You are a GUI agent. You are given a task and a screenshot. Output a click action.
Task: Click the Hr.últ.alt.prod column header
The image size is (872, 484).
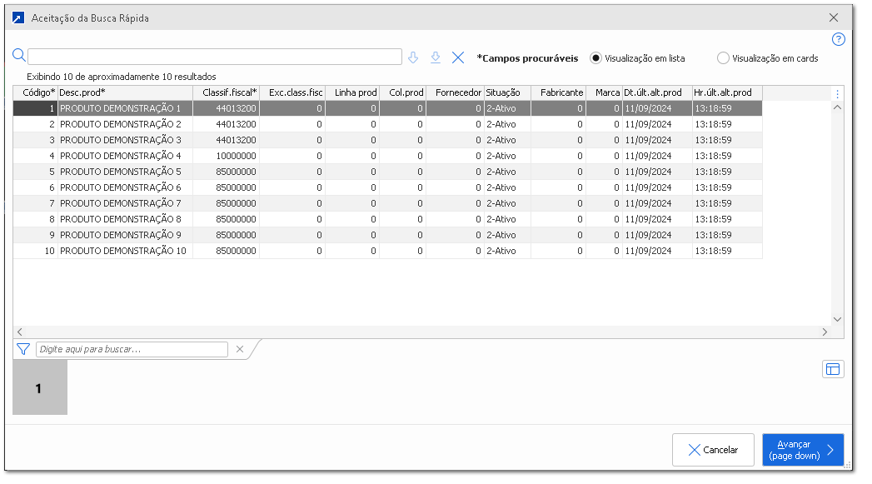click(727, 93)
